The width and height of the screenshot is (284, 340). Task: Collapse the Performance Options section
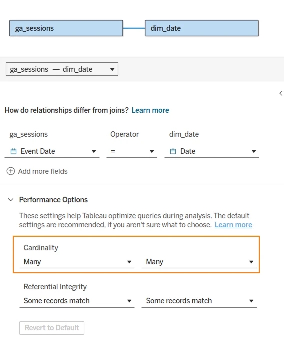(11, 200)
